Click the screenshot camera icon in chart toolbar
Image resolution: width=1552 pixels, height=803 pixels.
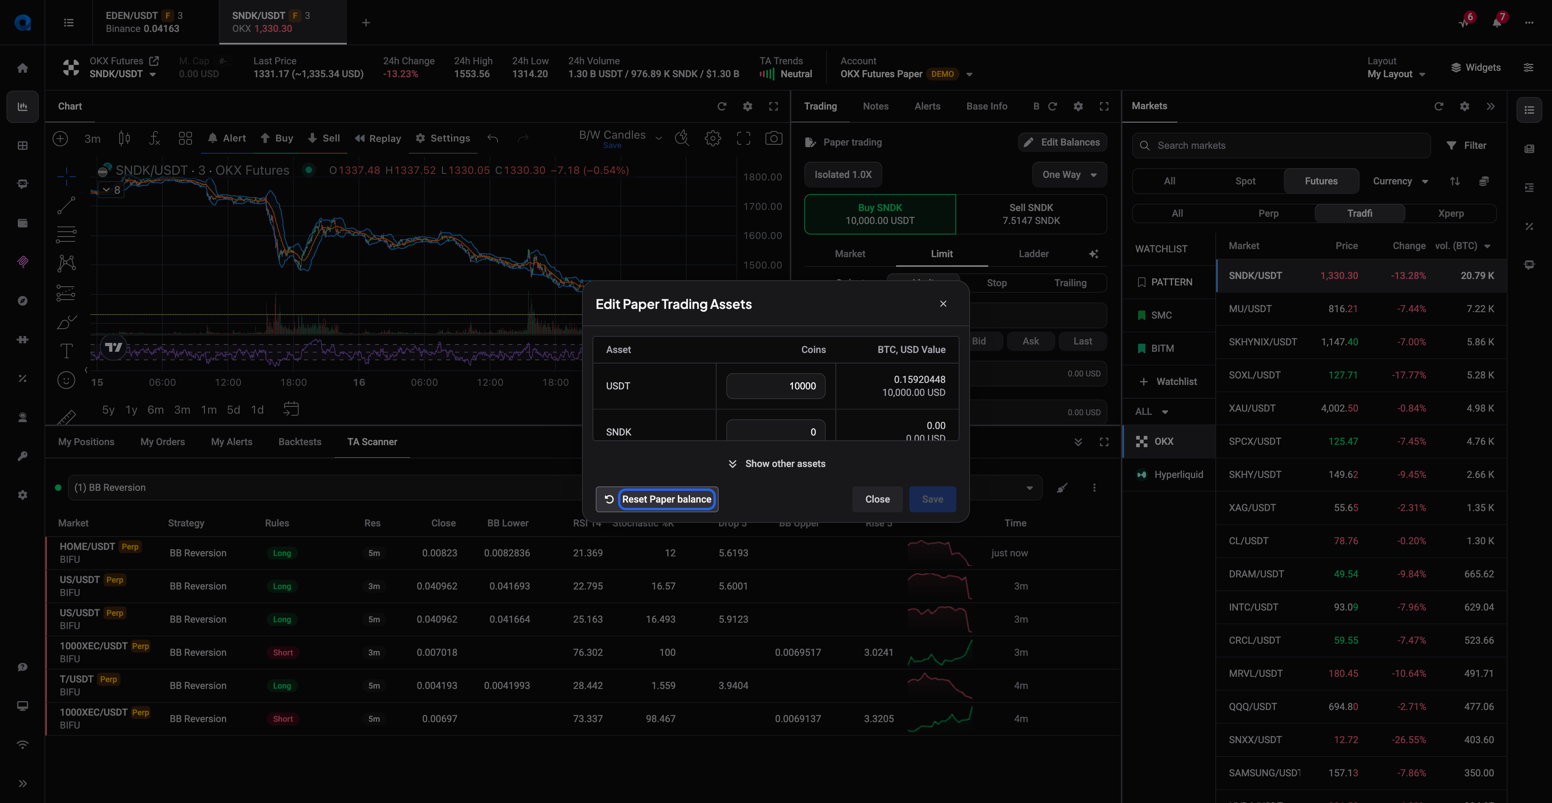pyautogui.click(x=774, y=138)
